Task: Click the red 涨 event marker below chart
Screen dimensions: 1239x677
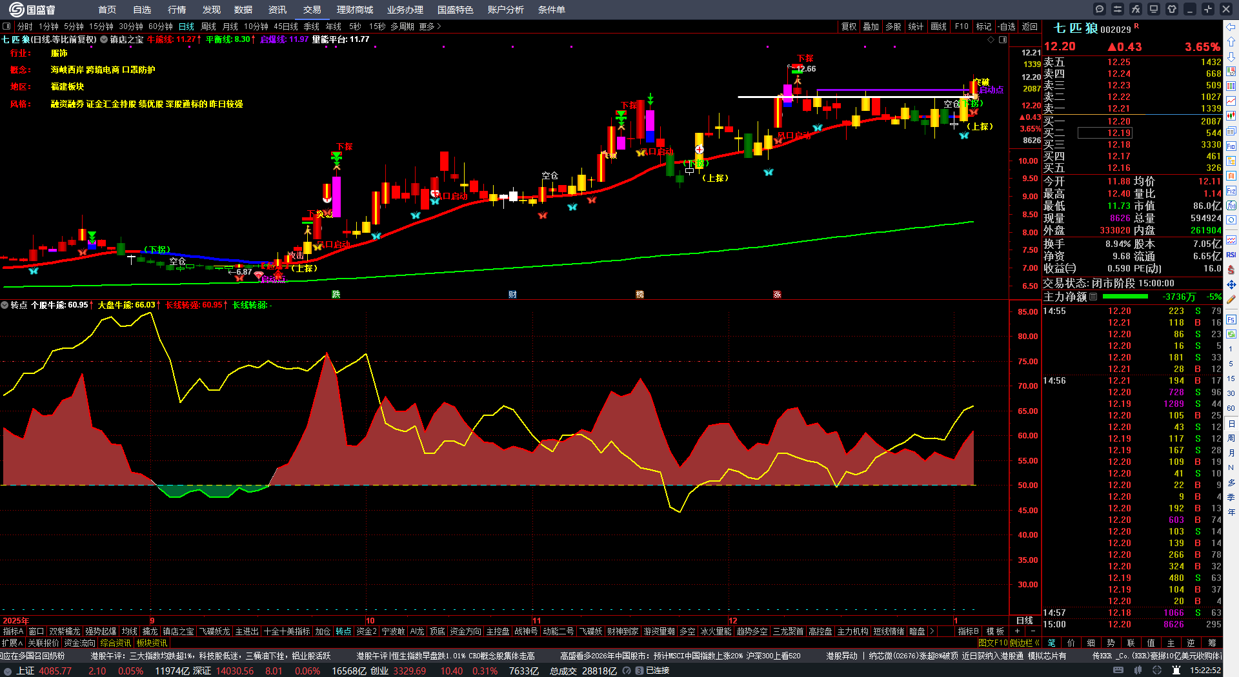Action: tap(777, 295)
